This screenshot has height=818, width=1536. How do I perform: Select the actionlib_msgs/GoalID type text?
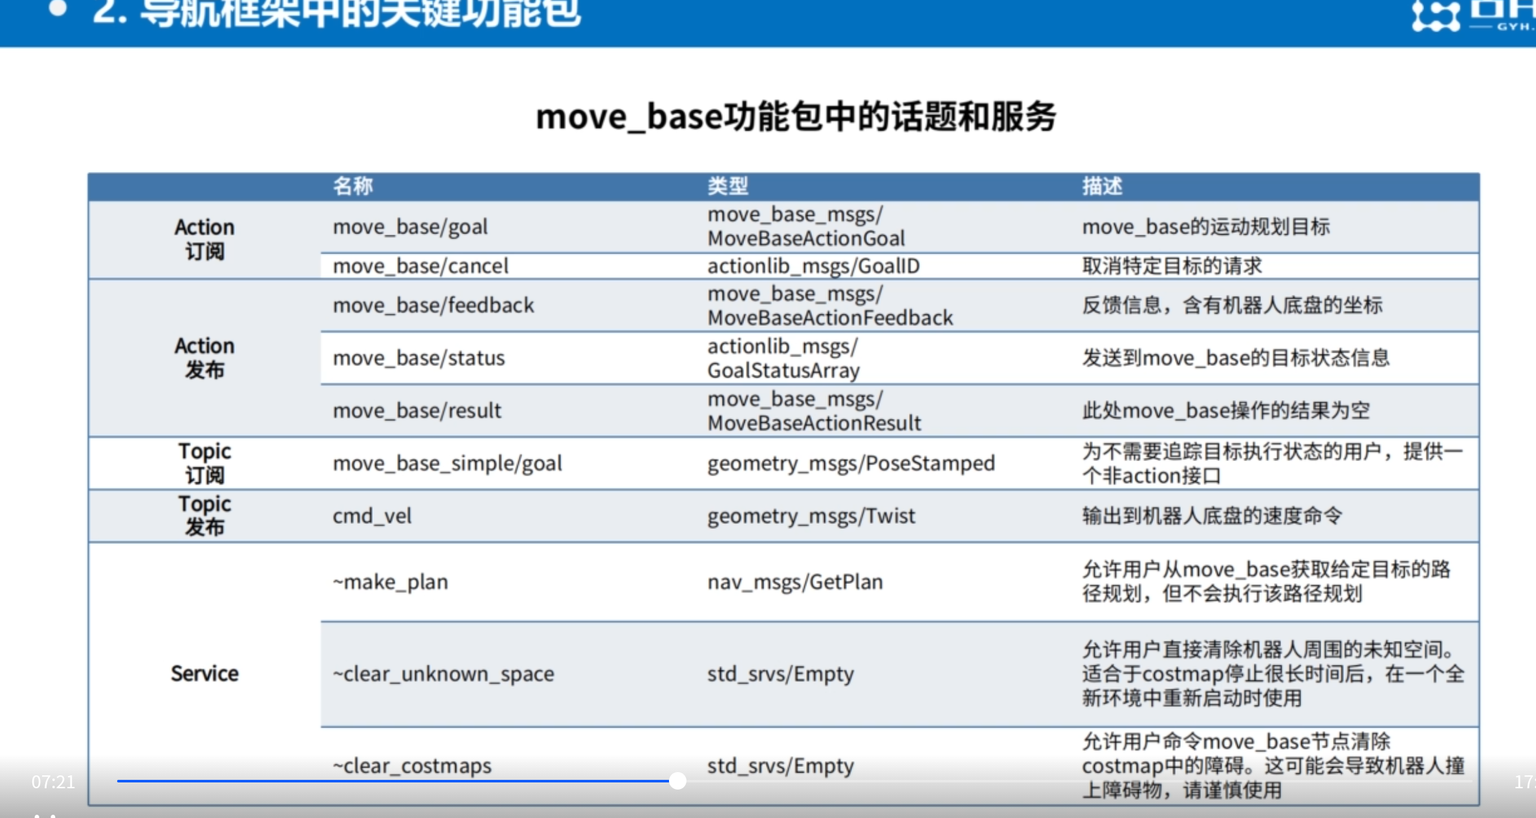[x=813, y=266]
